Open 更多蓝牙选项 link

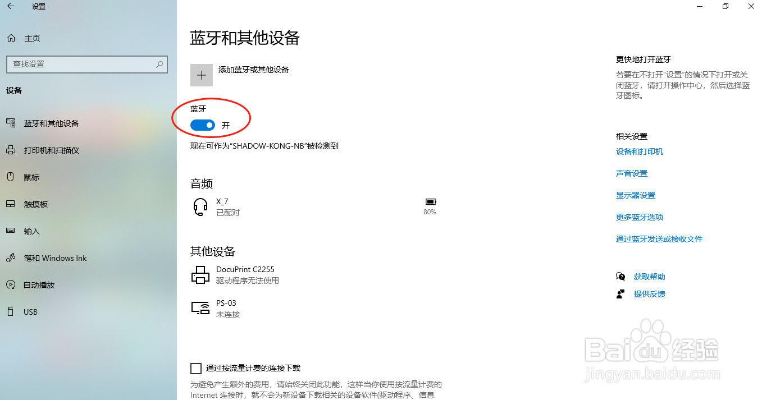click(640, 217)
